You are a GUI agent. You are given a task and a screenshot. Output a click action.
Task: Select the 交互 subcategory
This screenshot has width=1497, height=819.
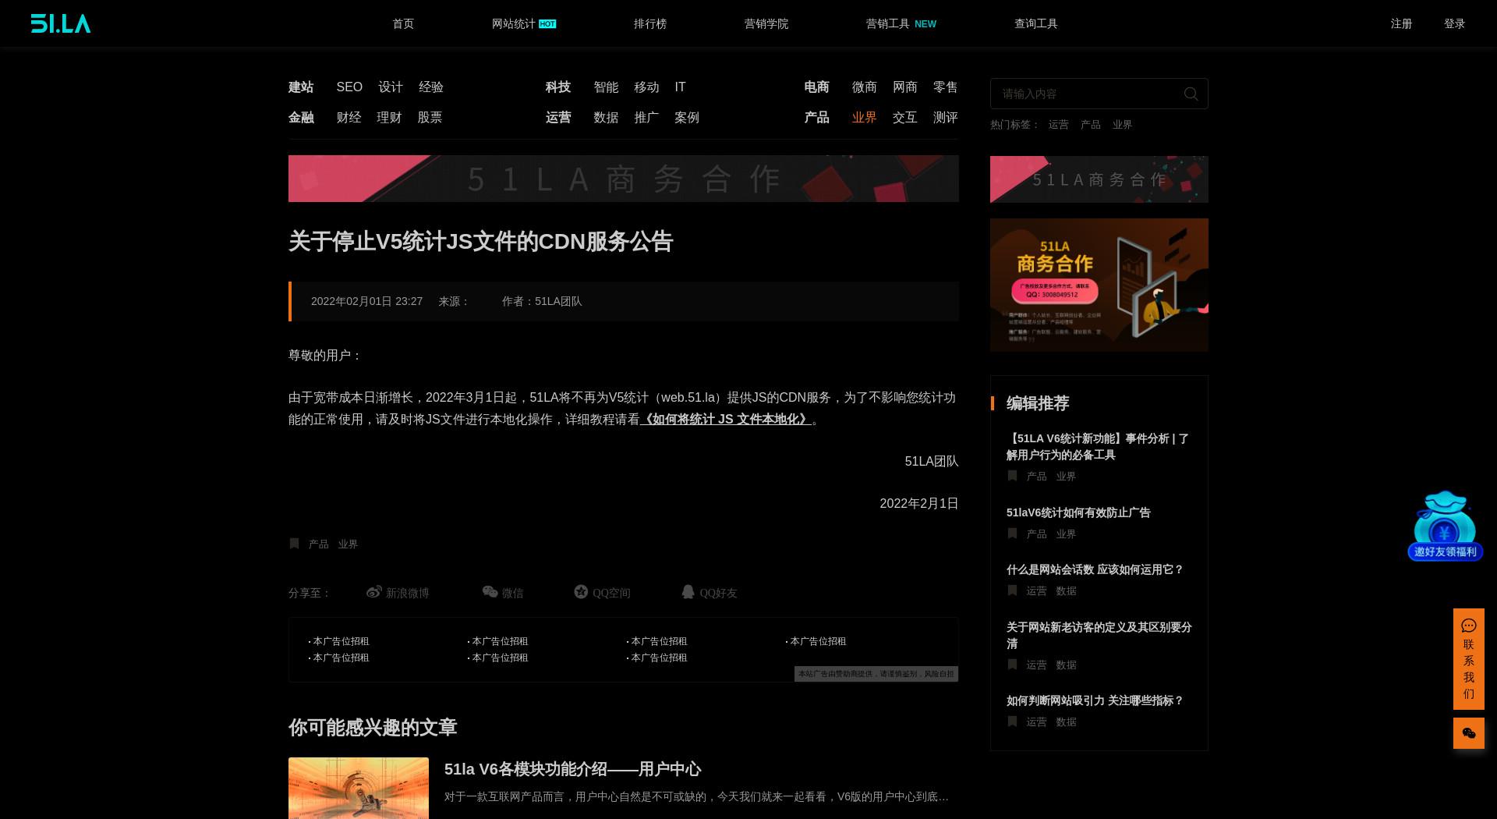click(905, 117)
